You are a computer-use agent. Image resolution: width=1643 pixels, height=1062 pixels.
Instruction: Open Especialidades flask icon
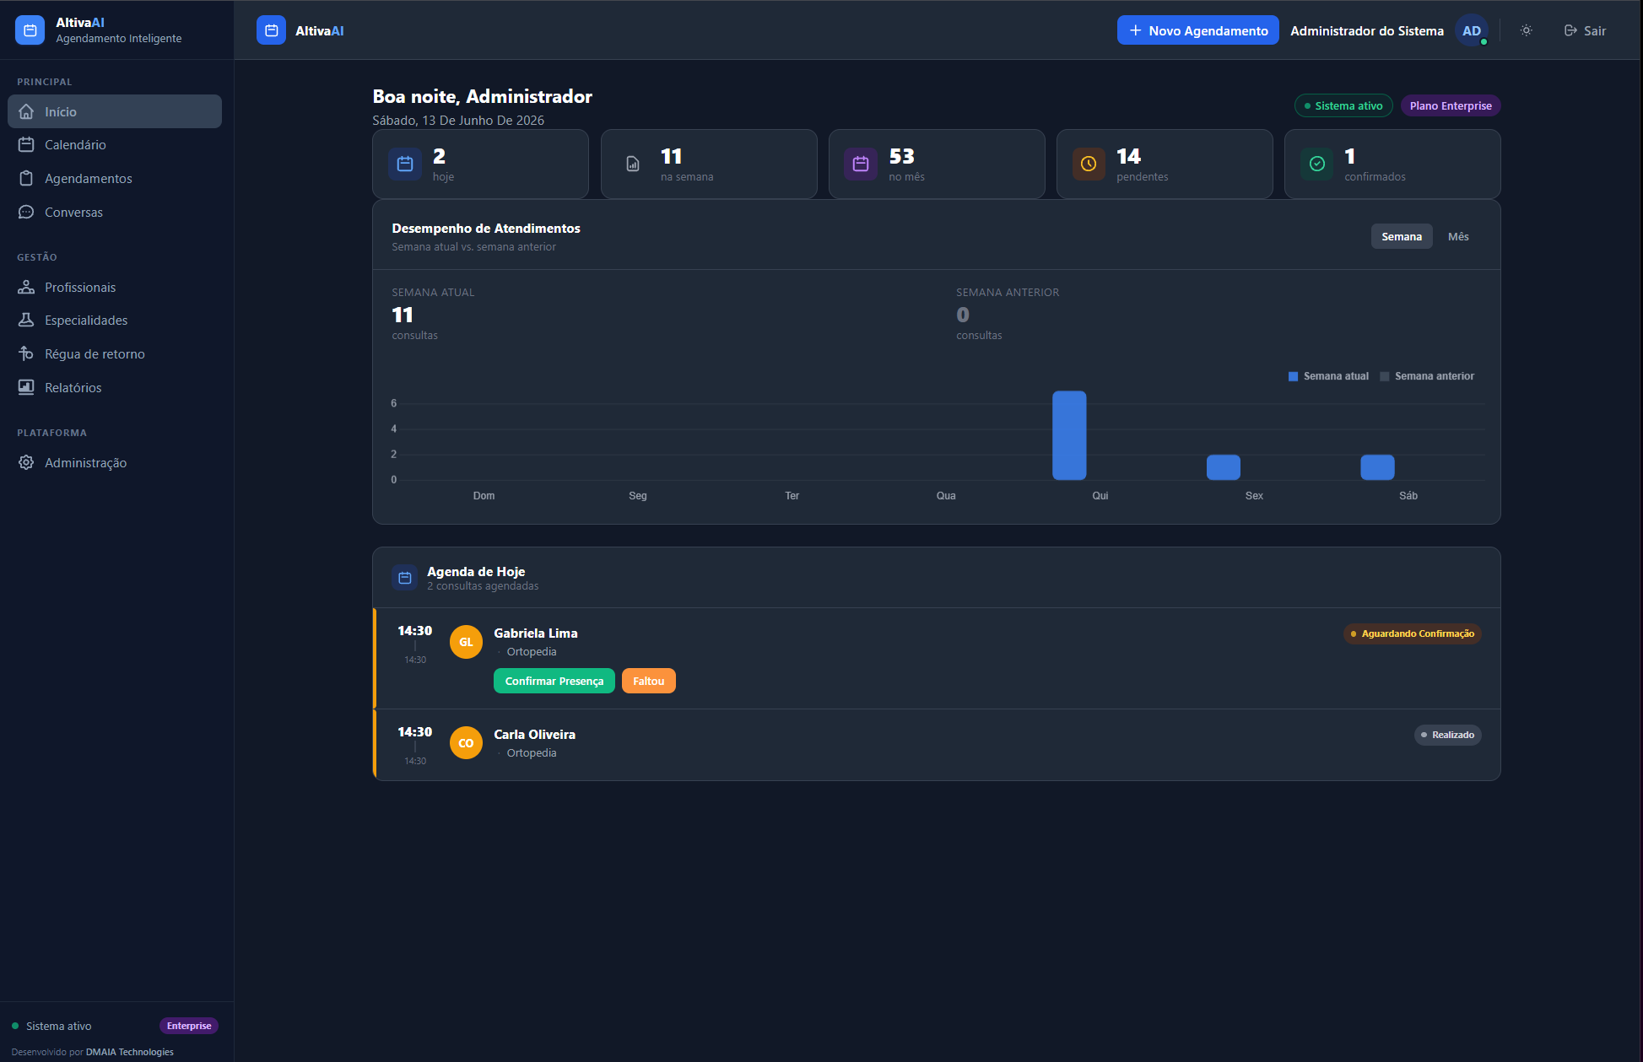pyautogui.click(x=26, y=321)
